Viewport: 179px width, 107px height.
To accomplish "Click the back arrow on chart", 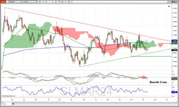I will (169, 6).
